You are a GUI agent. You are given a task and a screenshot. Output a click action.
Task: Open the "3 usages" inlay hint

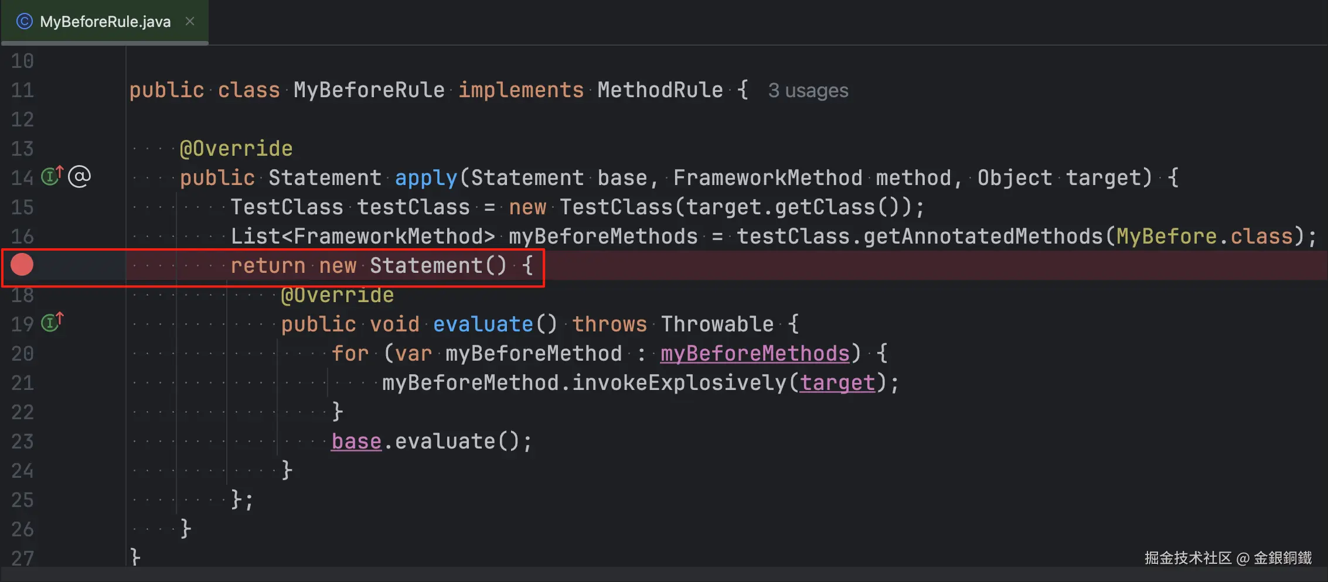[808, 91]
